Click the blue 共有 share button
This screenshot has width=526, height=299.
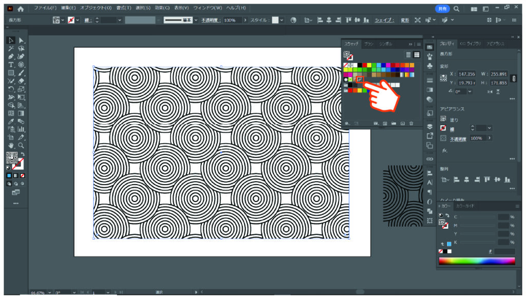[x=442, y=9]
